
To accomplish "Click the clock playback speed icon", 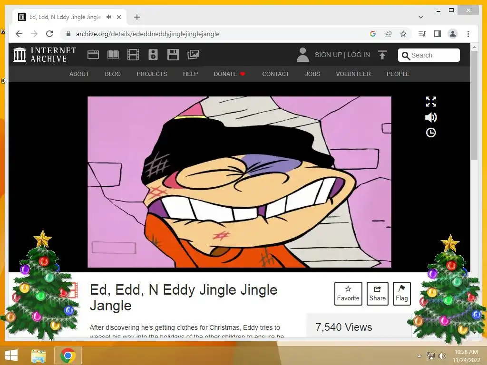I will click(431, 133).
